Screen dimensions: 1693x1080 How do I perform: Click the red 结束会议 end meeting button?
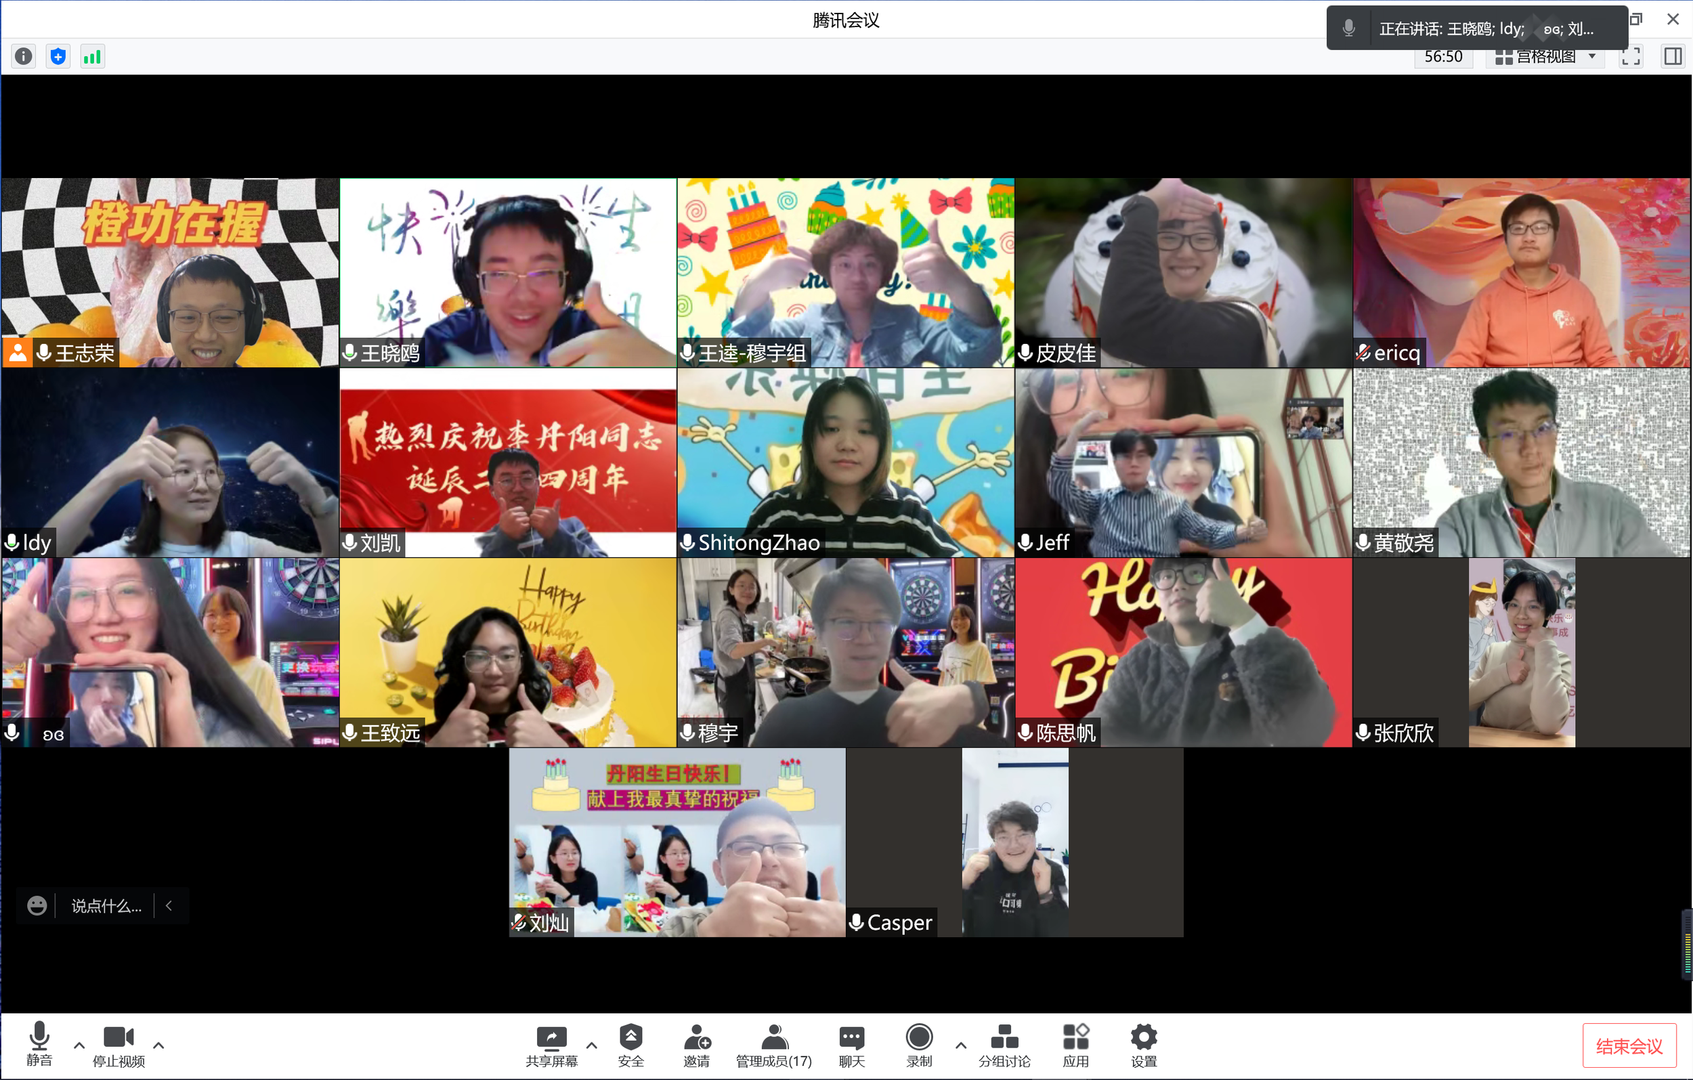[x=1629, y=1045]
